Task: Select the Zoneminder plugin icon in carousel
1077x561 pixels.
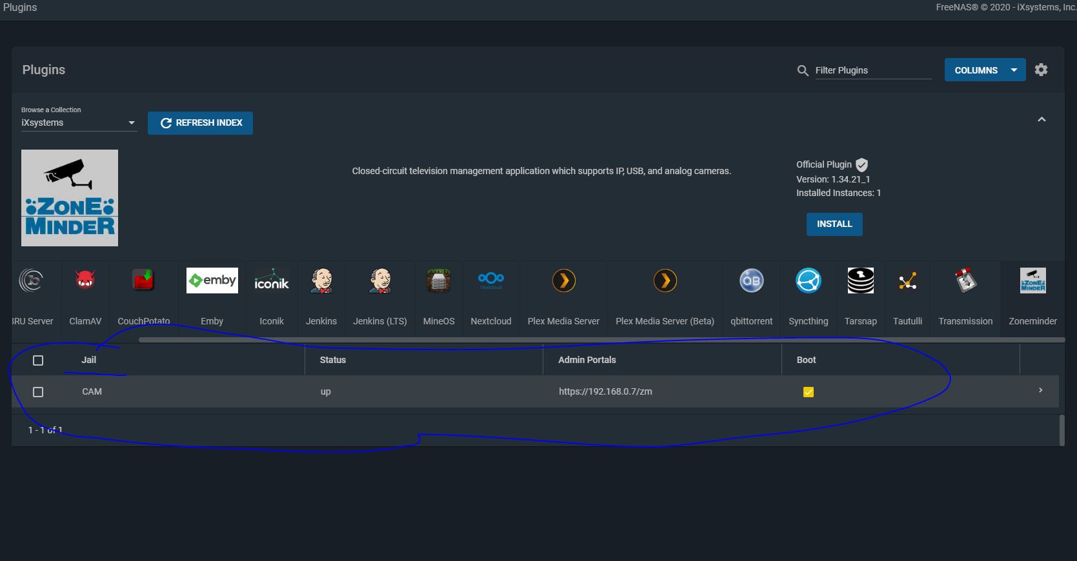Action: pyautogui.click(x=1033, y=280)
